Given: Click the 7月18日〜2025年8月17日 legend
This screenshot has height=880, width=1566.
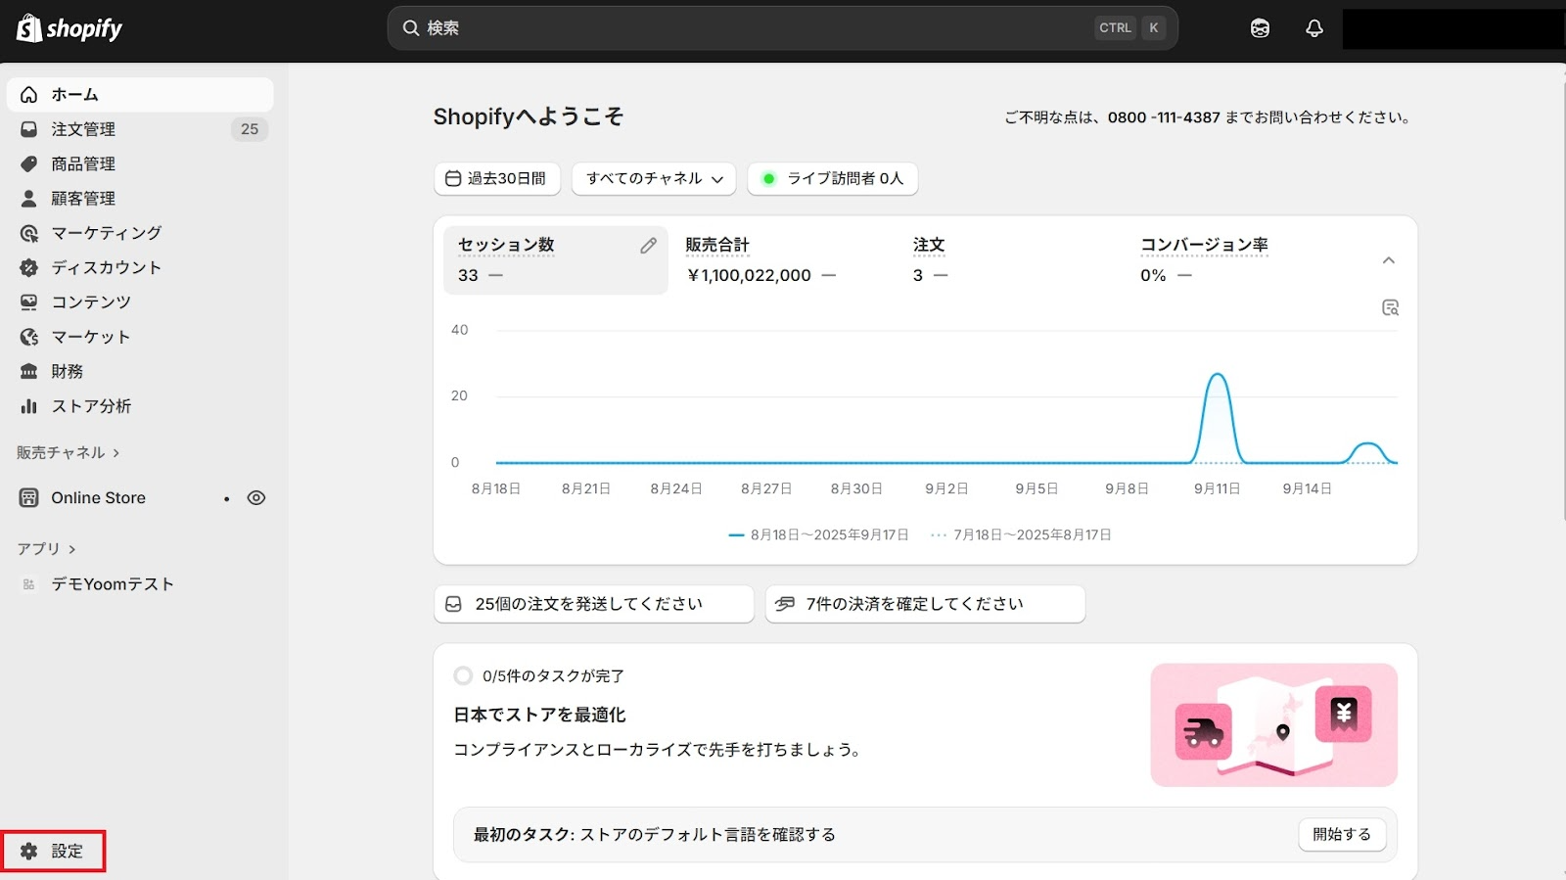Looking at the screenshot, I should pyautogui.click(x=1021, y=535).
